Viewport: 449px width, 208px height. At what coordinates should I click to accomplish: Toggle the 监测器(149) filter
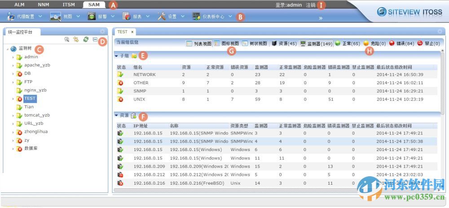pos(316,43)
